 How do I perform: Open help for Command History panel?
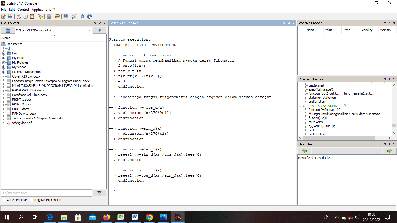tap(385, 79)
